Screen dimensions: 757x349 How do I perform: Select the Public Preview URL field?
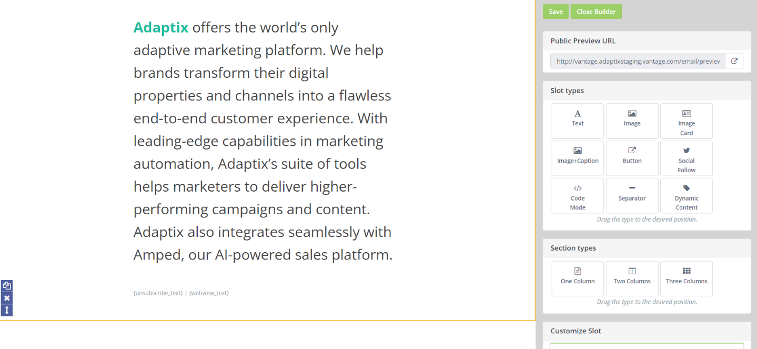637,61
